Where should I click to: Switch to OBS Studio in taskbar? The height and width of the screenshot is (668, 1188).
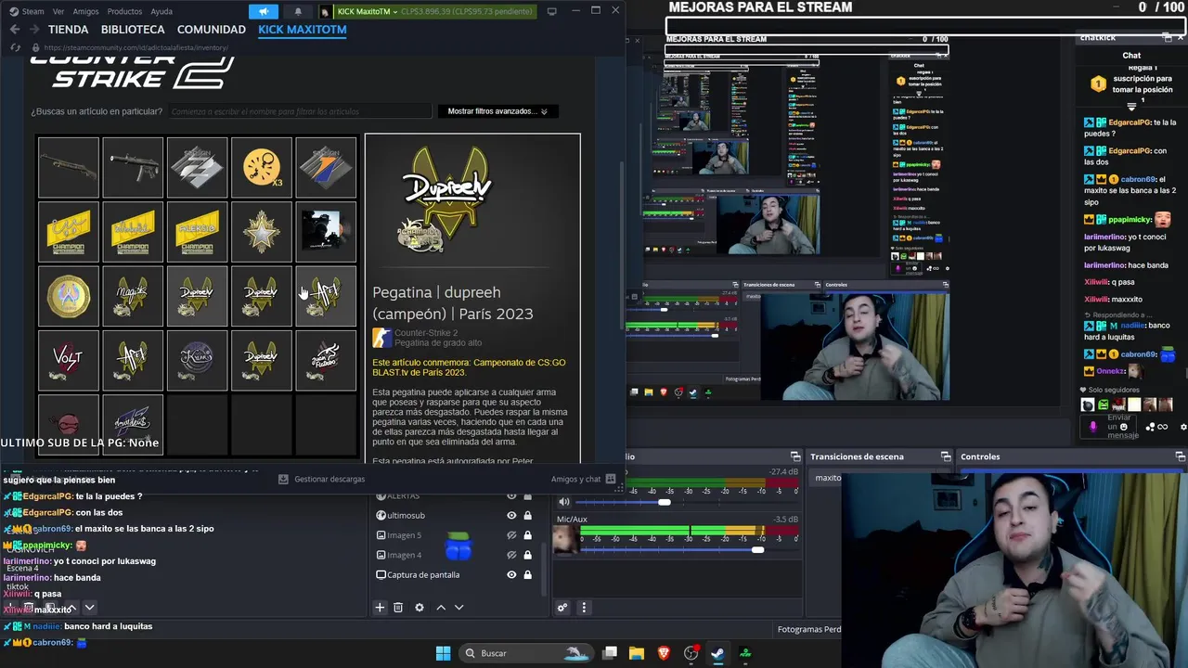(x=691, y=653)
